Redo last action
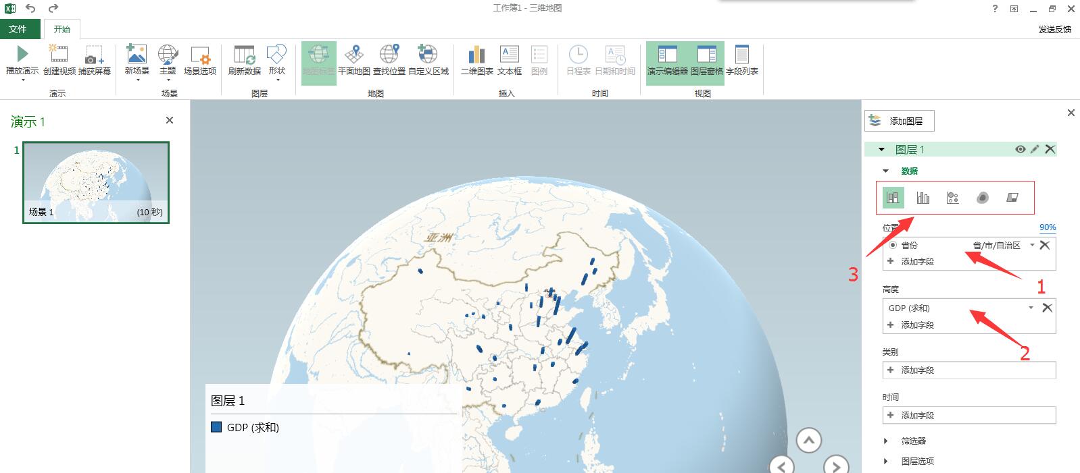Screen dimensions: 1080x473 tap(53, 8)
